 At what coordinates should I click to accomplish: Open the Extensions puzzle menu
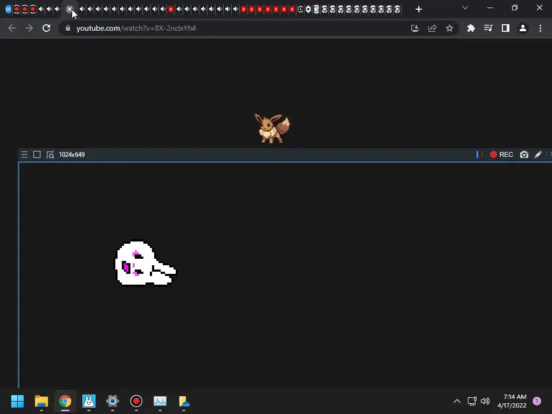[x=471, y=28]
